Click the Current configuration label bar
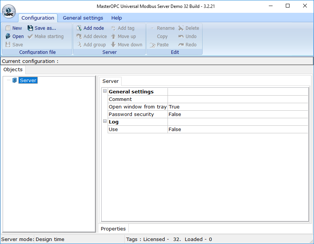The height and width of the screenshot is (244, 314). (x=157, y=61)
